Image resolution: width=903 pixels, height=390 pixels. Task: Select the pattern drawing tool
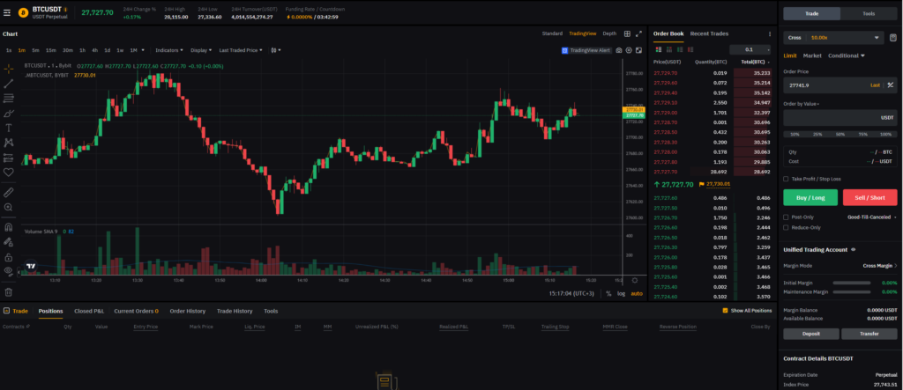pyautogui.click(x=9, y=142)
